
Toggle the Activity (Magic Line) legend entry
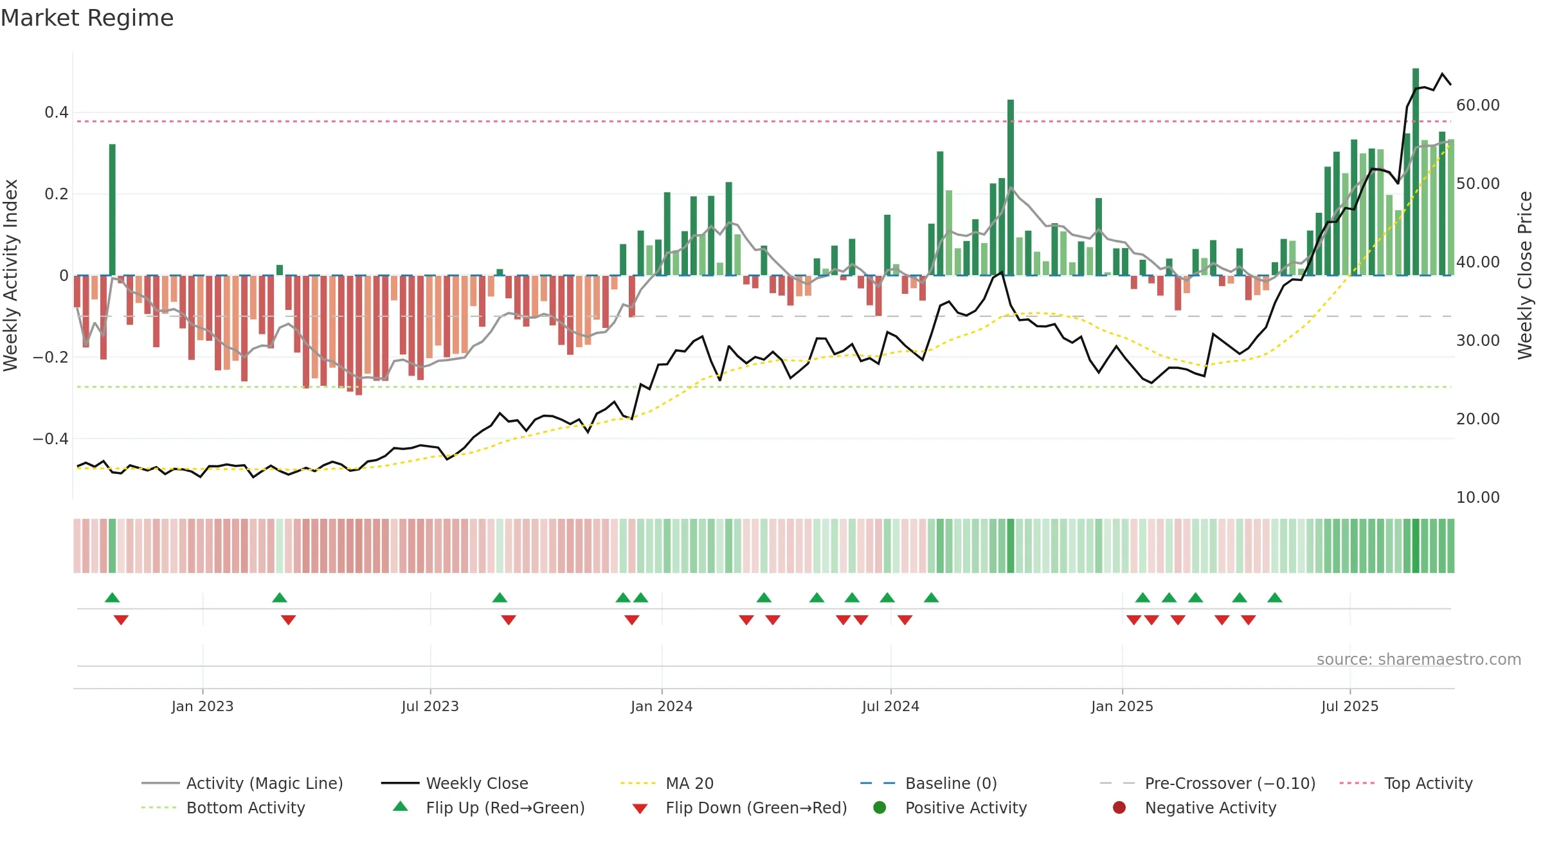242,783
